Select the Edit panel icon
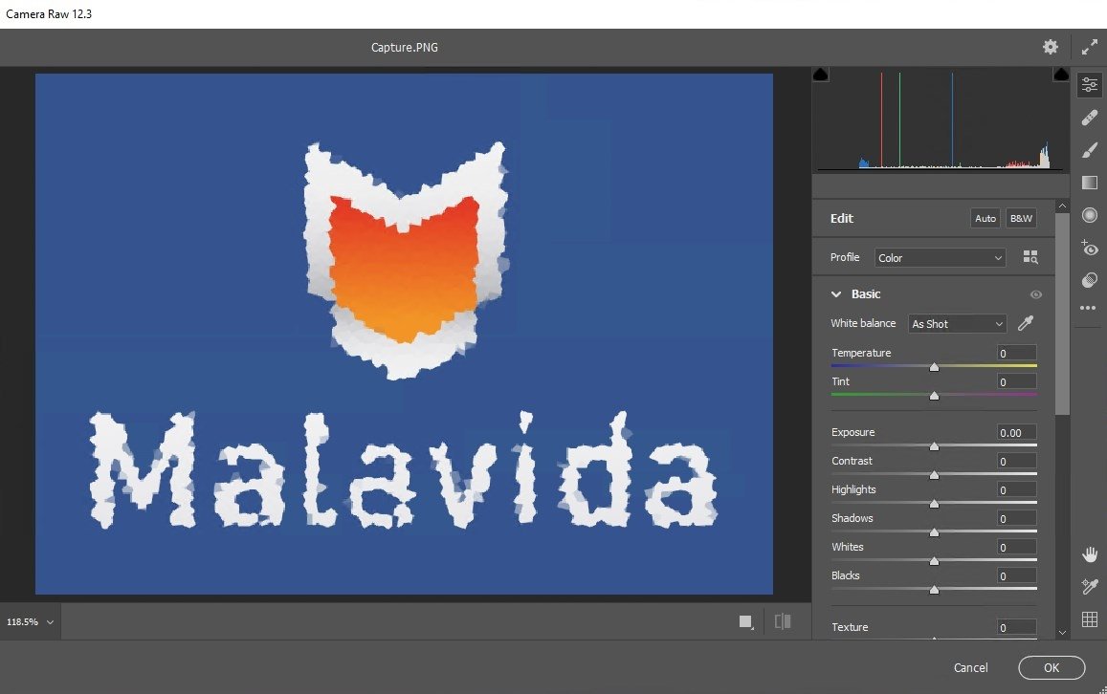 pyautogui.click(x=1090, y=85)
